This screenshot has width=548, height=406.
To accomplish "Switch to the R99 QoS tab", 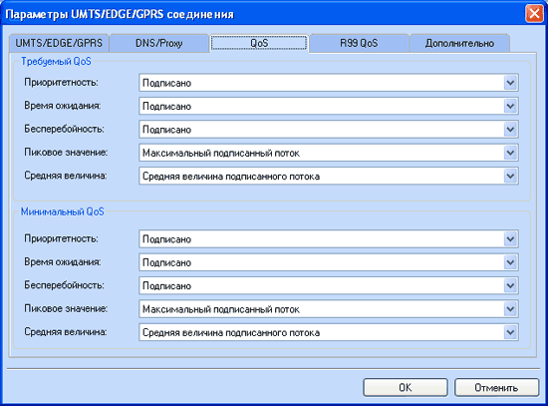I will pos(359,44).
